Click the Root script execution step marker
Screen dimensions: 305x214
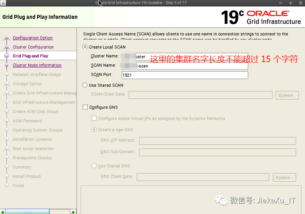coord(7,149)
